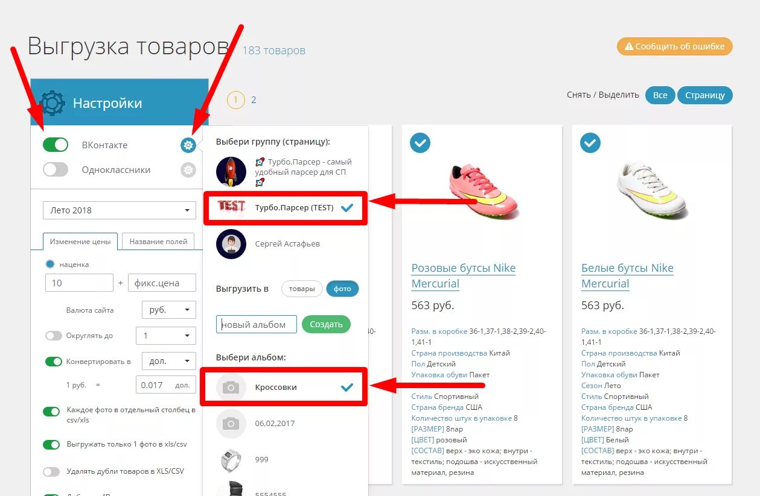Open the ВКонтакте settings gear icon
The height and width of the screenshot is (496, 760).
coord(188,145)
